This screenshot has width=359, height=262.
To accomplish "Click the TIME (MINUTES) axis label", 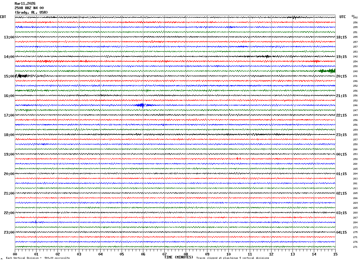I will click(179, 257).
